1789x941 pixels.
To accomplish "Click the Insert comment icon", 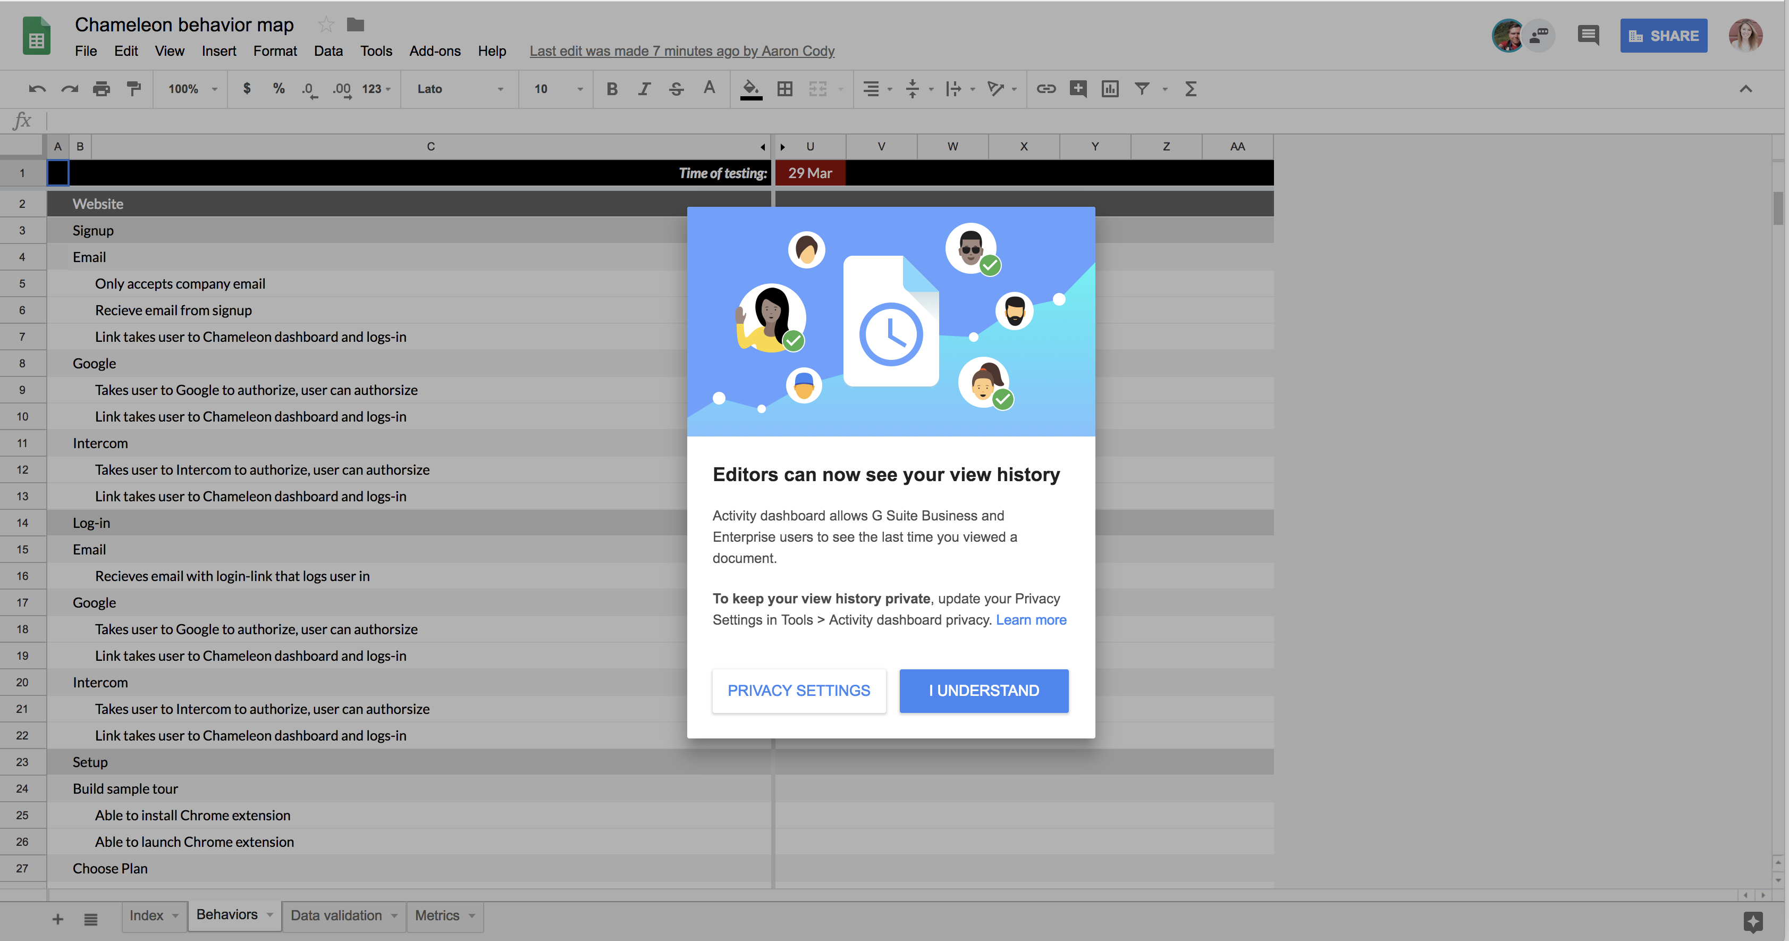I will (1078, 89).
